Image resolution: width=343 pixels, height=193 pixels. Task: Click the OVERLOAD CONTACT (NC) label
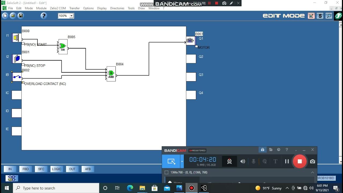45,84
